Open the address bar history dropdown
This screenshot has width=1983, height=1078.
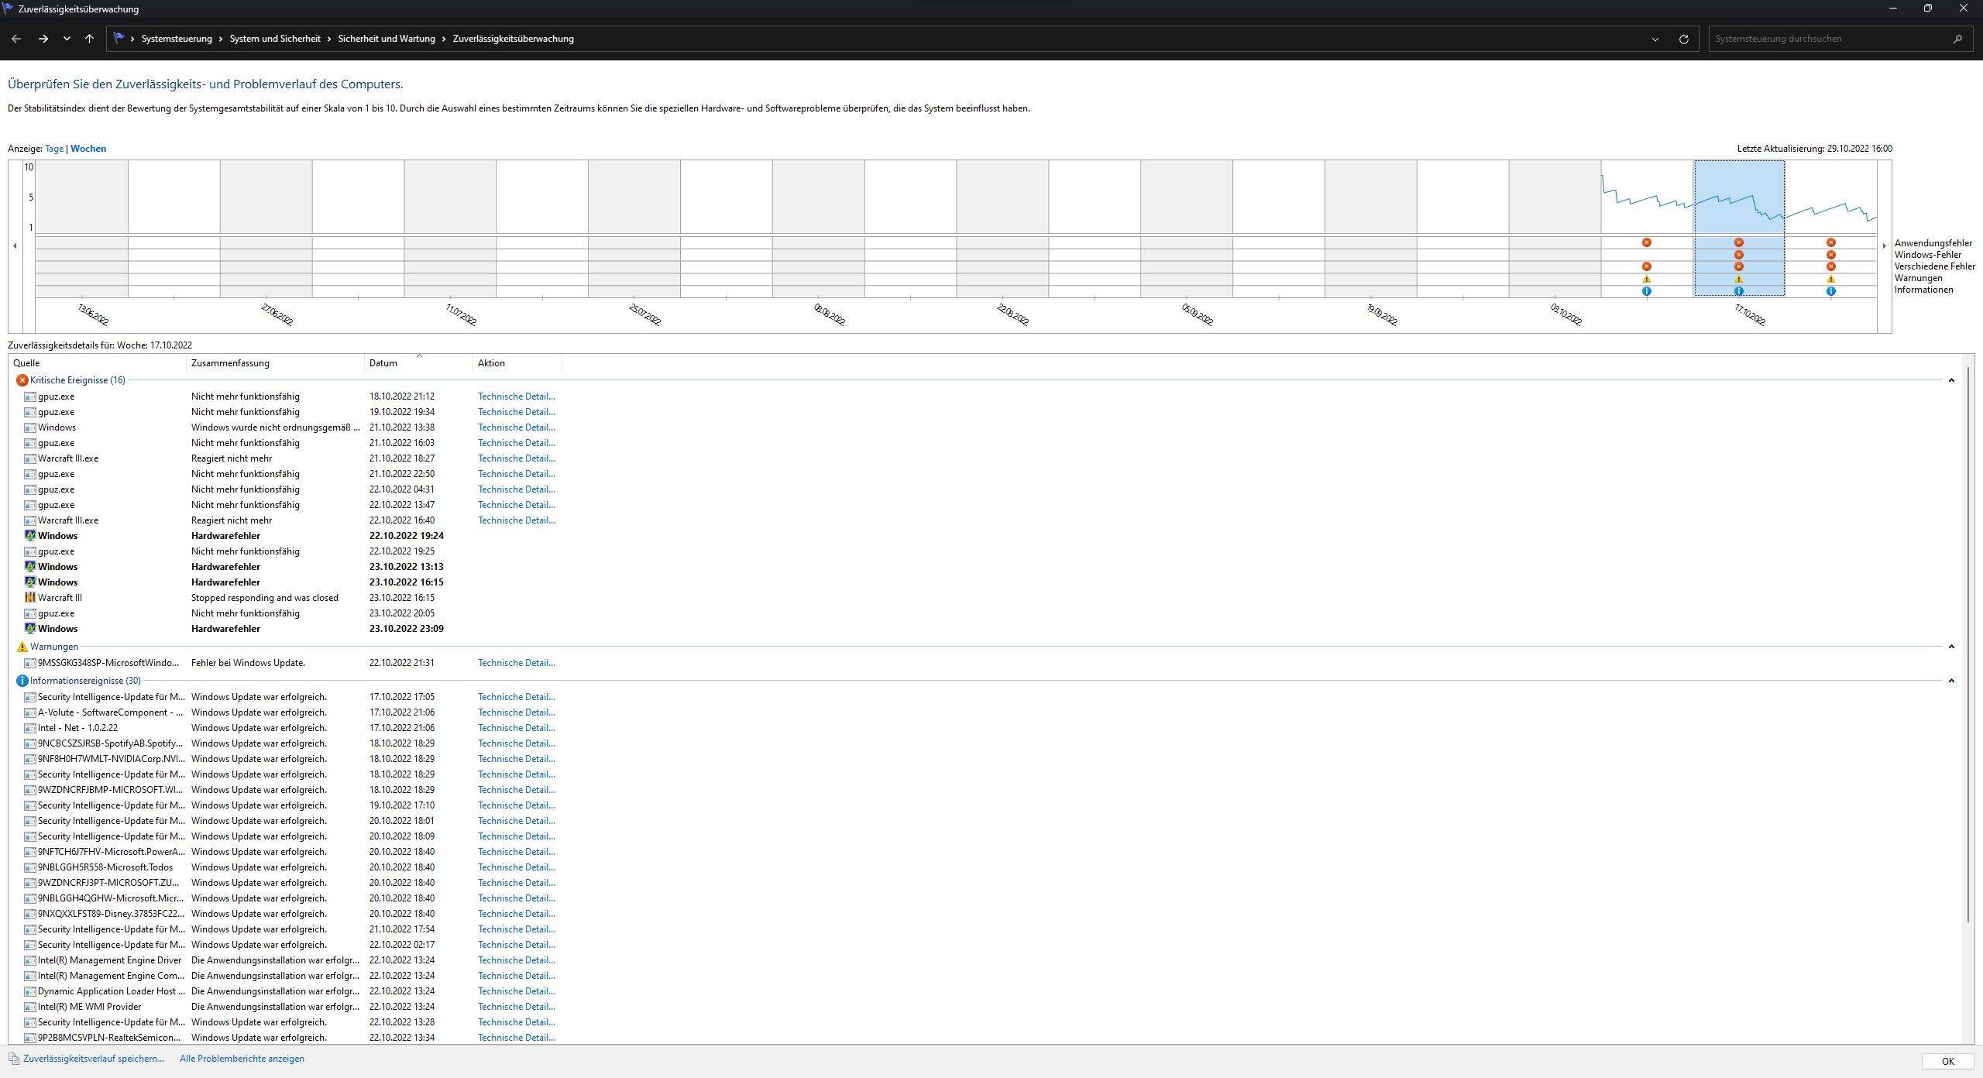tap(1655, 39)
